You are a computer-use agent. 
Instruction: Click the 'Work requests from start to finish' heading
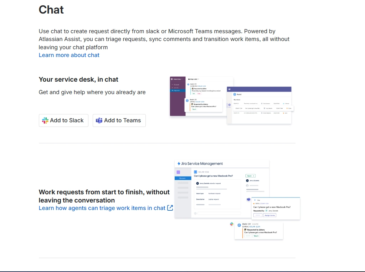[x=104, y=196]
